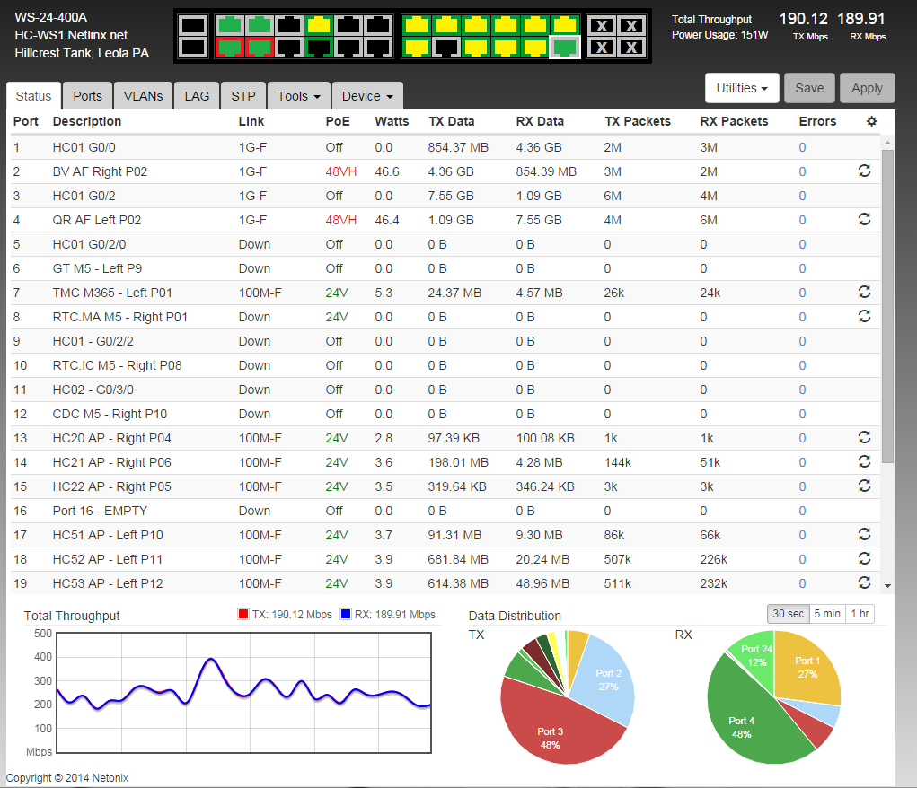Click the TX Packets column header
This screenshot has height=788, width=917.
pyautogui.click(x=638, y=121)
